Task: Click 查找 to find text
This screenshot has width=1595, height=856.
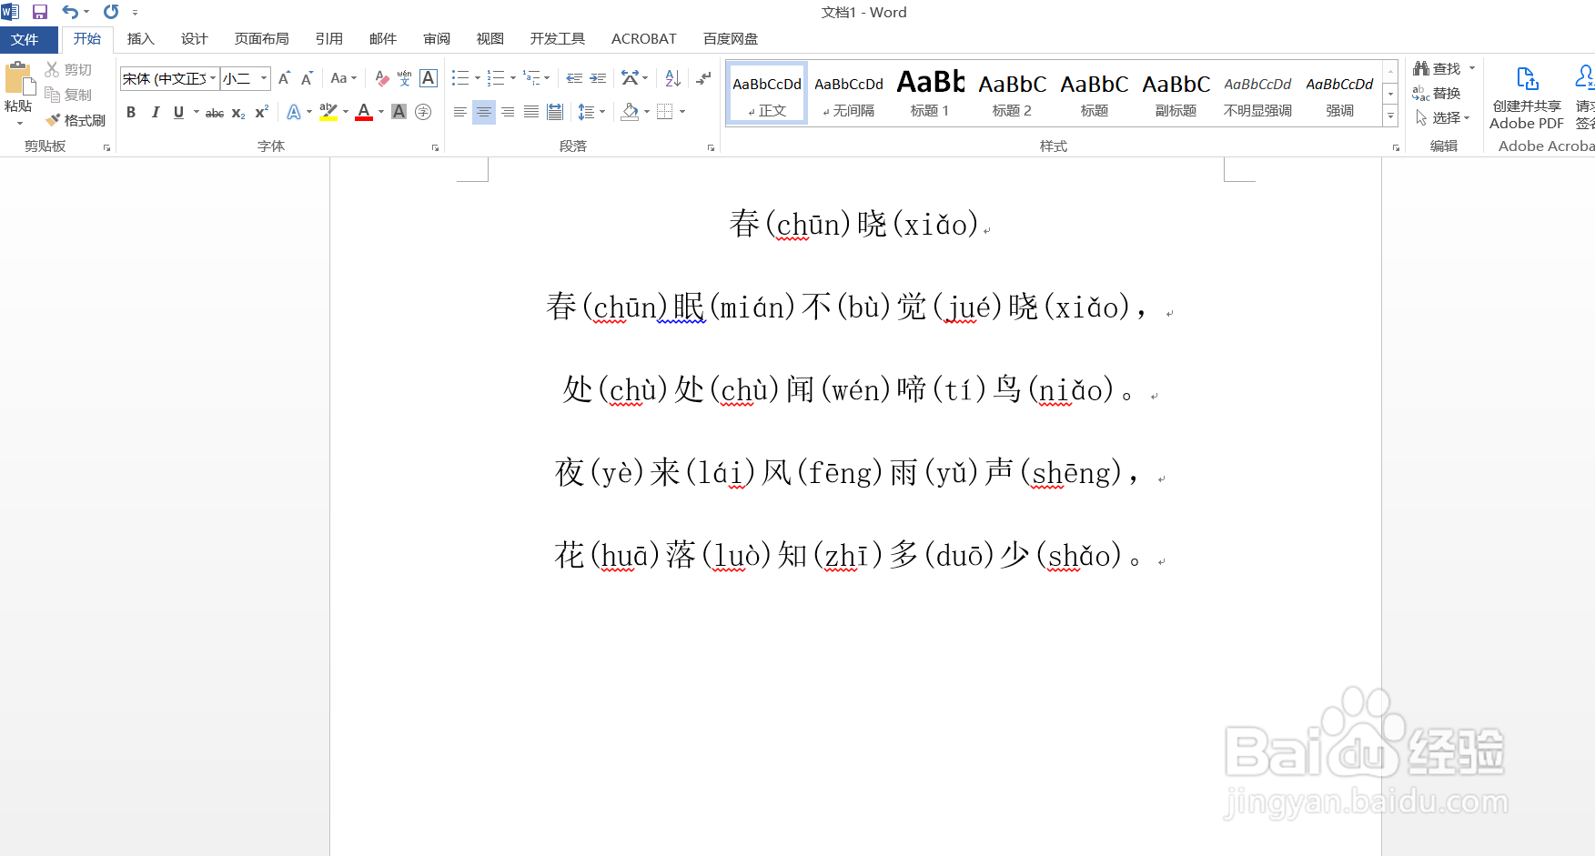Action: [x=1438, y=68]
